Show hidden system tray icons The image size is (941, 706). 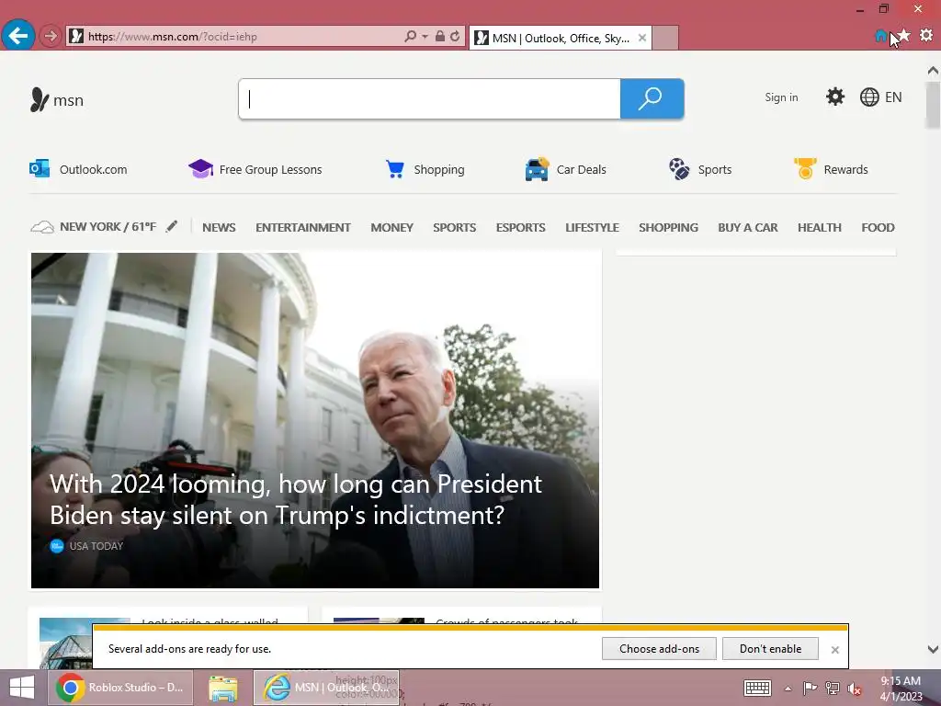point(788,689)
